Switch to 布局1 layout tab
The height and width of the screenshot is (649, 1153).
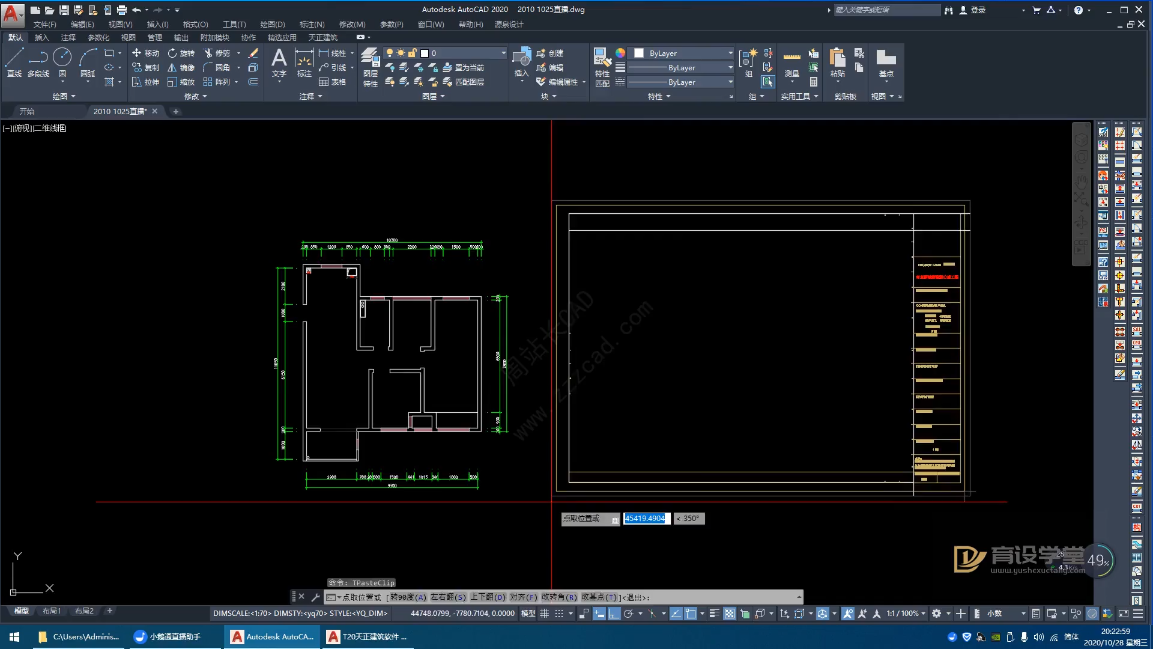(x=52, y=611)
